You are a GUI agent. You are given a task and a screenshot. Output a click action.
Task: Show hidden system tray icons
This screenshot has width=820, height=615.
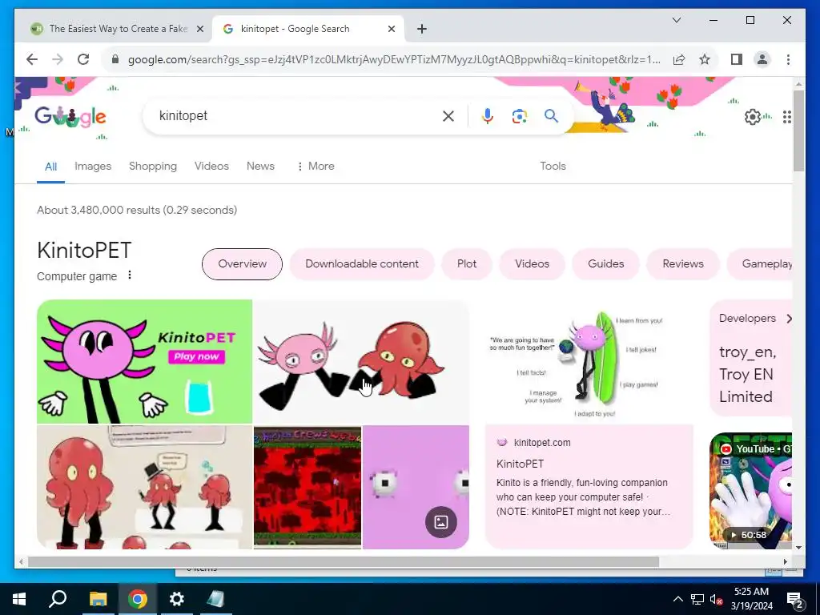(677, 599)
